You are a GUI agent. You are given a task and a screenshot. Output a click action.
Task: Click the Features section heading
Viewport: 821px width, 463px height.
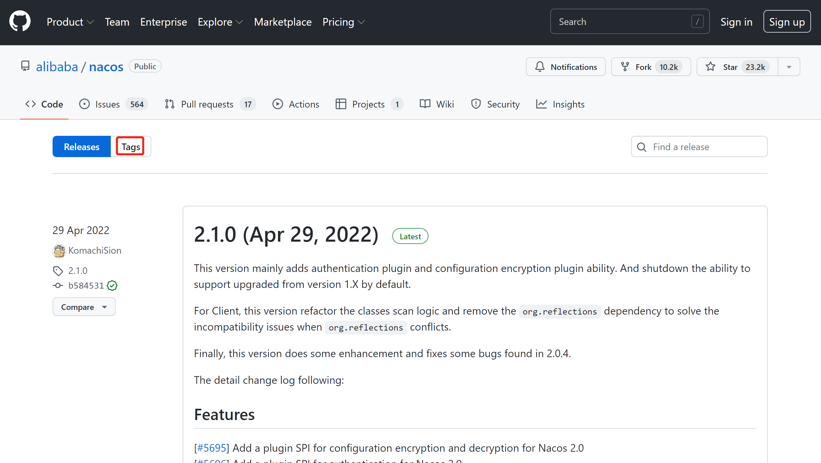click(x=224, y=414)
